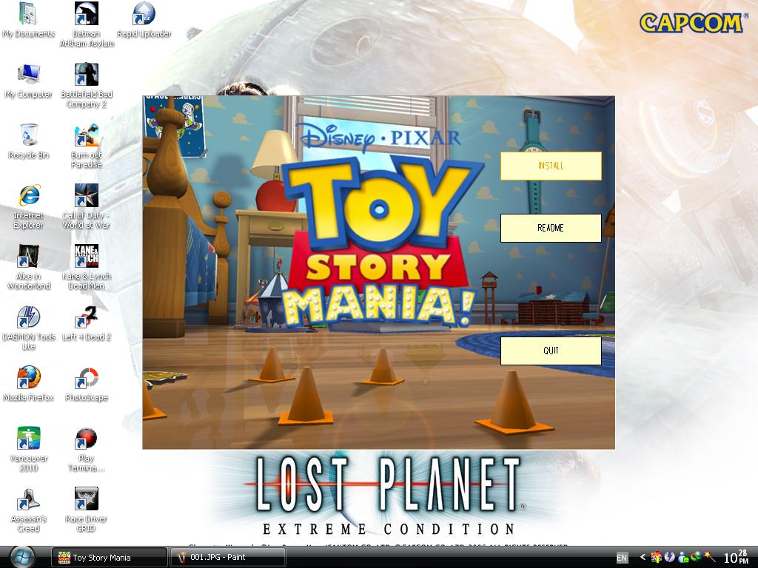Image resolution: width=758 pixels, height=568 pixels.
Task: Select Alice in Wonderland shortcut
Action: click(x=29, y=267)
